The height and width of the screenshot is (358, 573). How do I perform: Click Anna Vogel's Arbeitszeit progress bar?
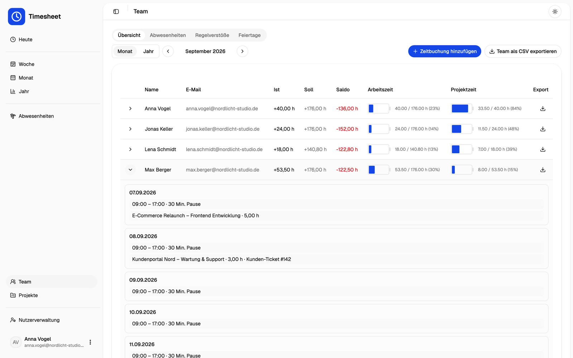point(379,108)
